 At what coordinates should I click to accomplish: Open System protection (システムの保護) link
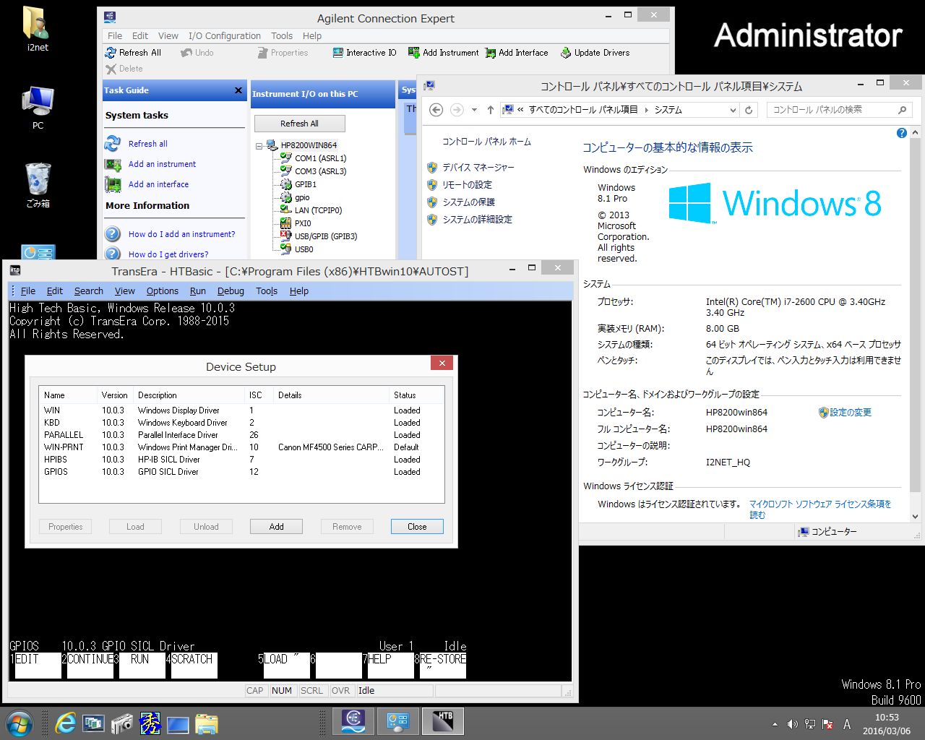pyautogui.click(x=468, y=202)
